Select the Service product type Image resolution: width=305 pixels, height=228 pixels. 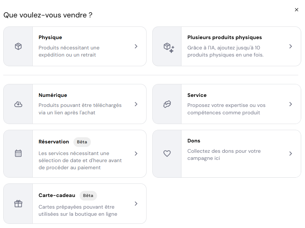coord(226,104)
